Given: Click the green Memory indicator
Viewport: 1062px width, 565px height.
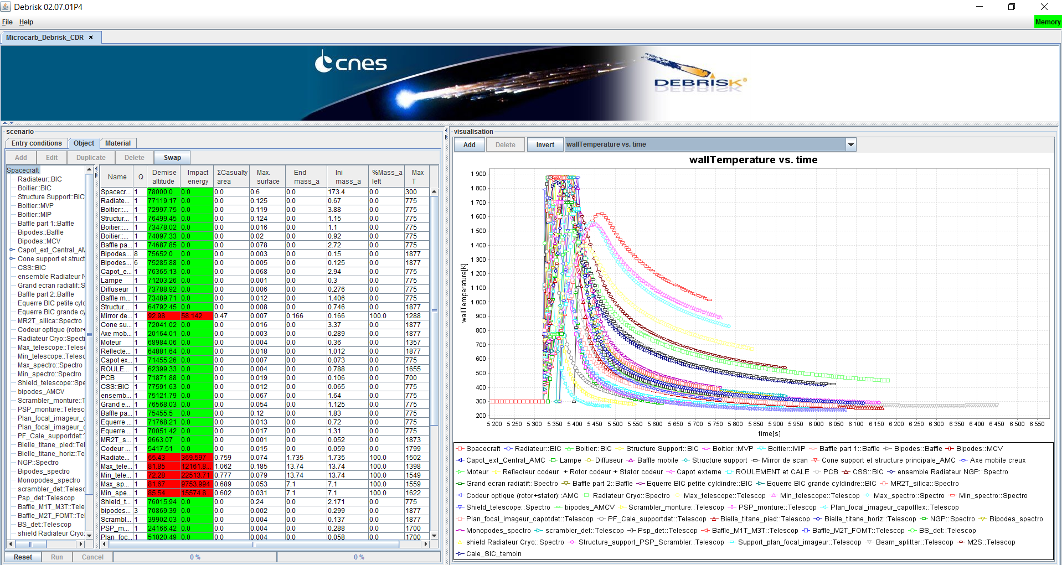Looking at the screenshot, I should click(1047, 22).
